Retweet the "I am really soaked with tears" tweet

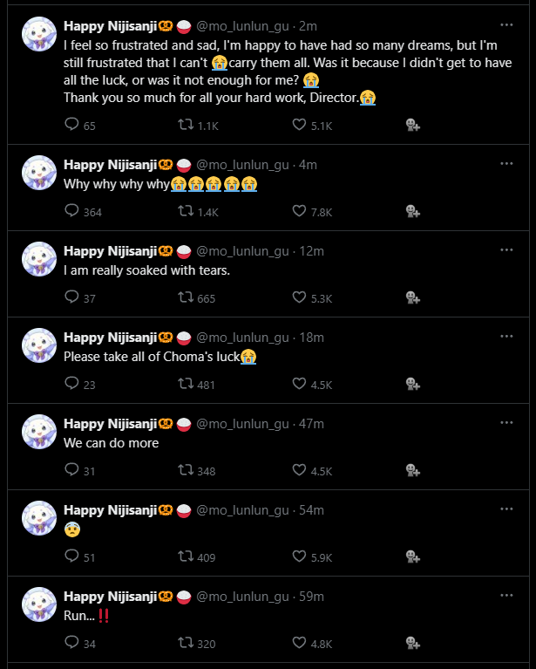click(x=186, y=297)
